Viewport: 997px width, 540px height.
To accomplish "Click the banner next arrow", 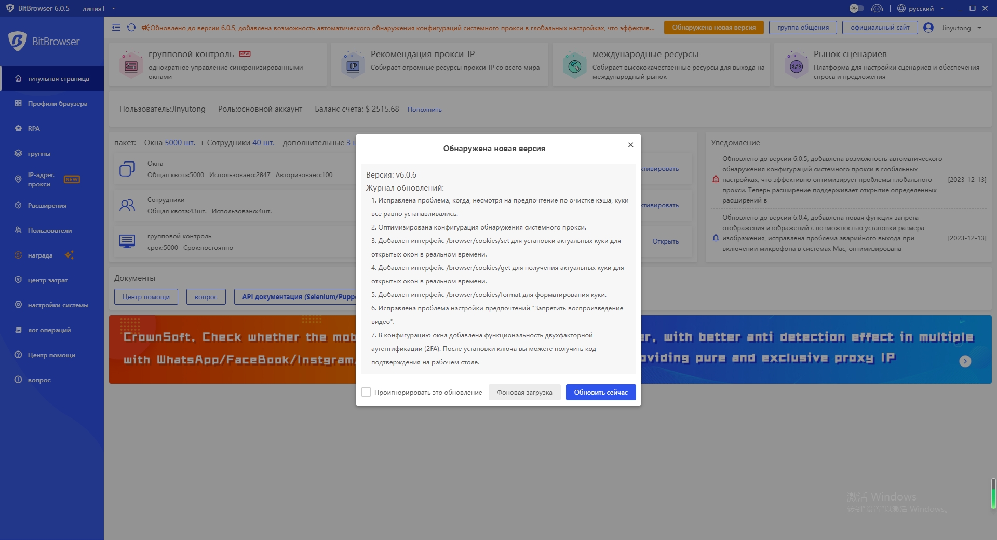I will point(965,361).
